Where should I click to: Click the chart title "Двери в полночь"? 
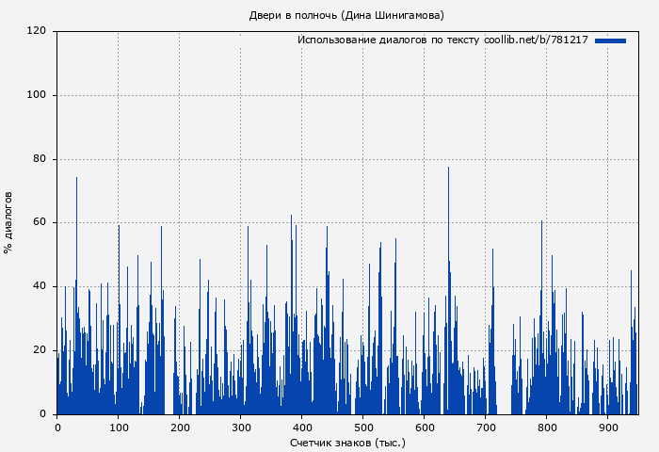(346, 15)
